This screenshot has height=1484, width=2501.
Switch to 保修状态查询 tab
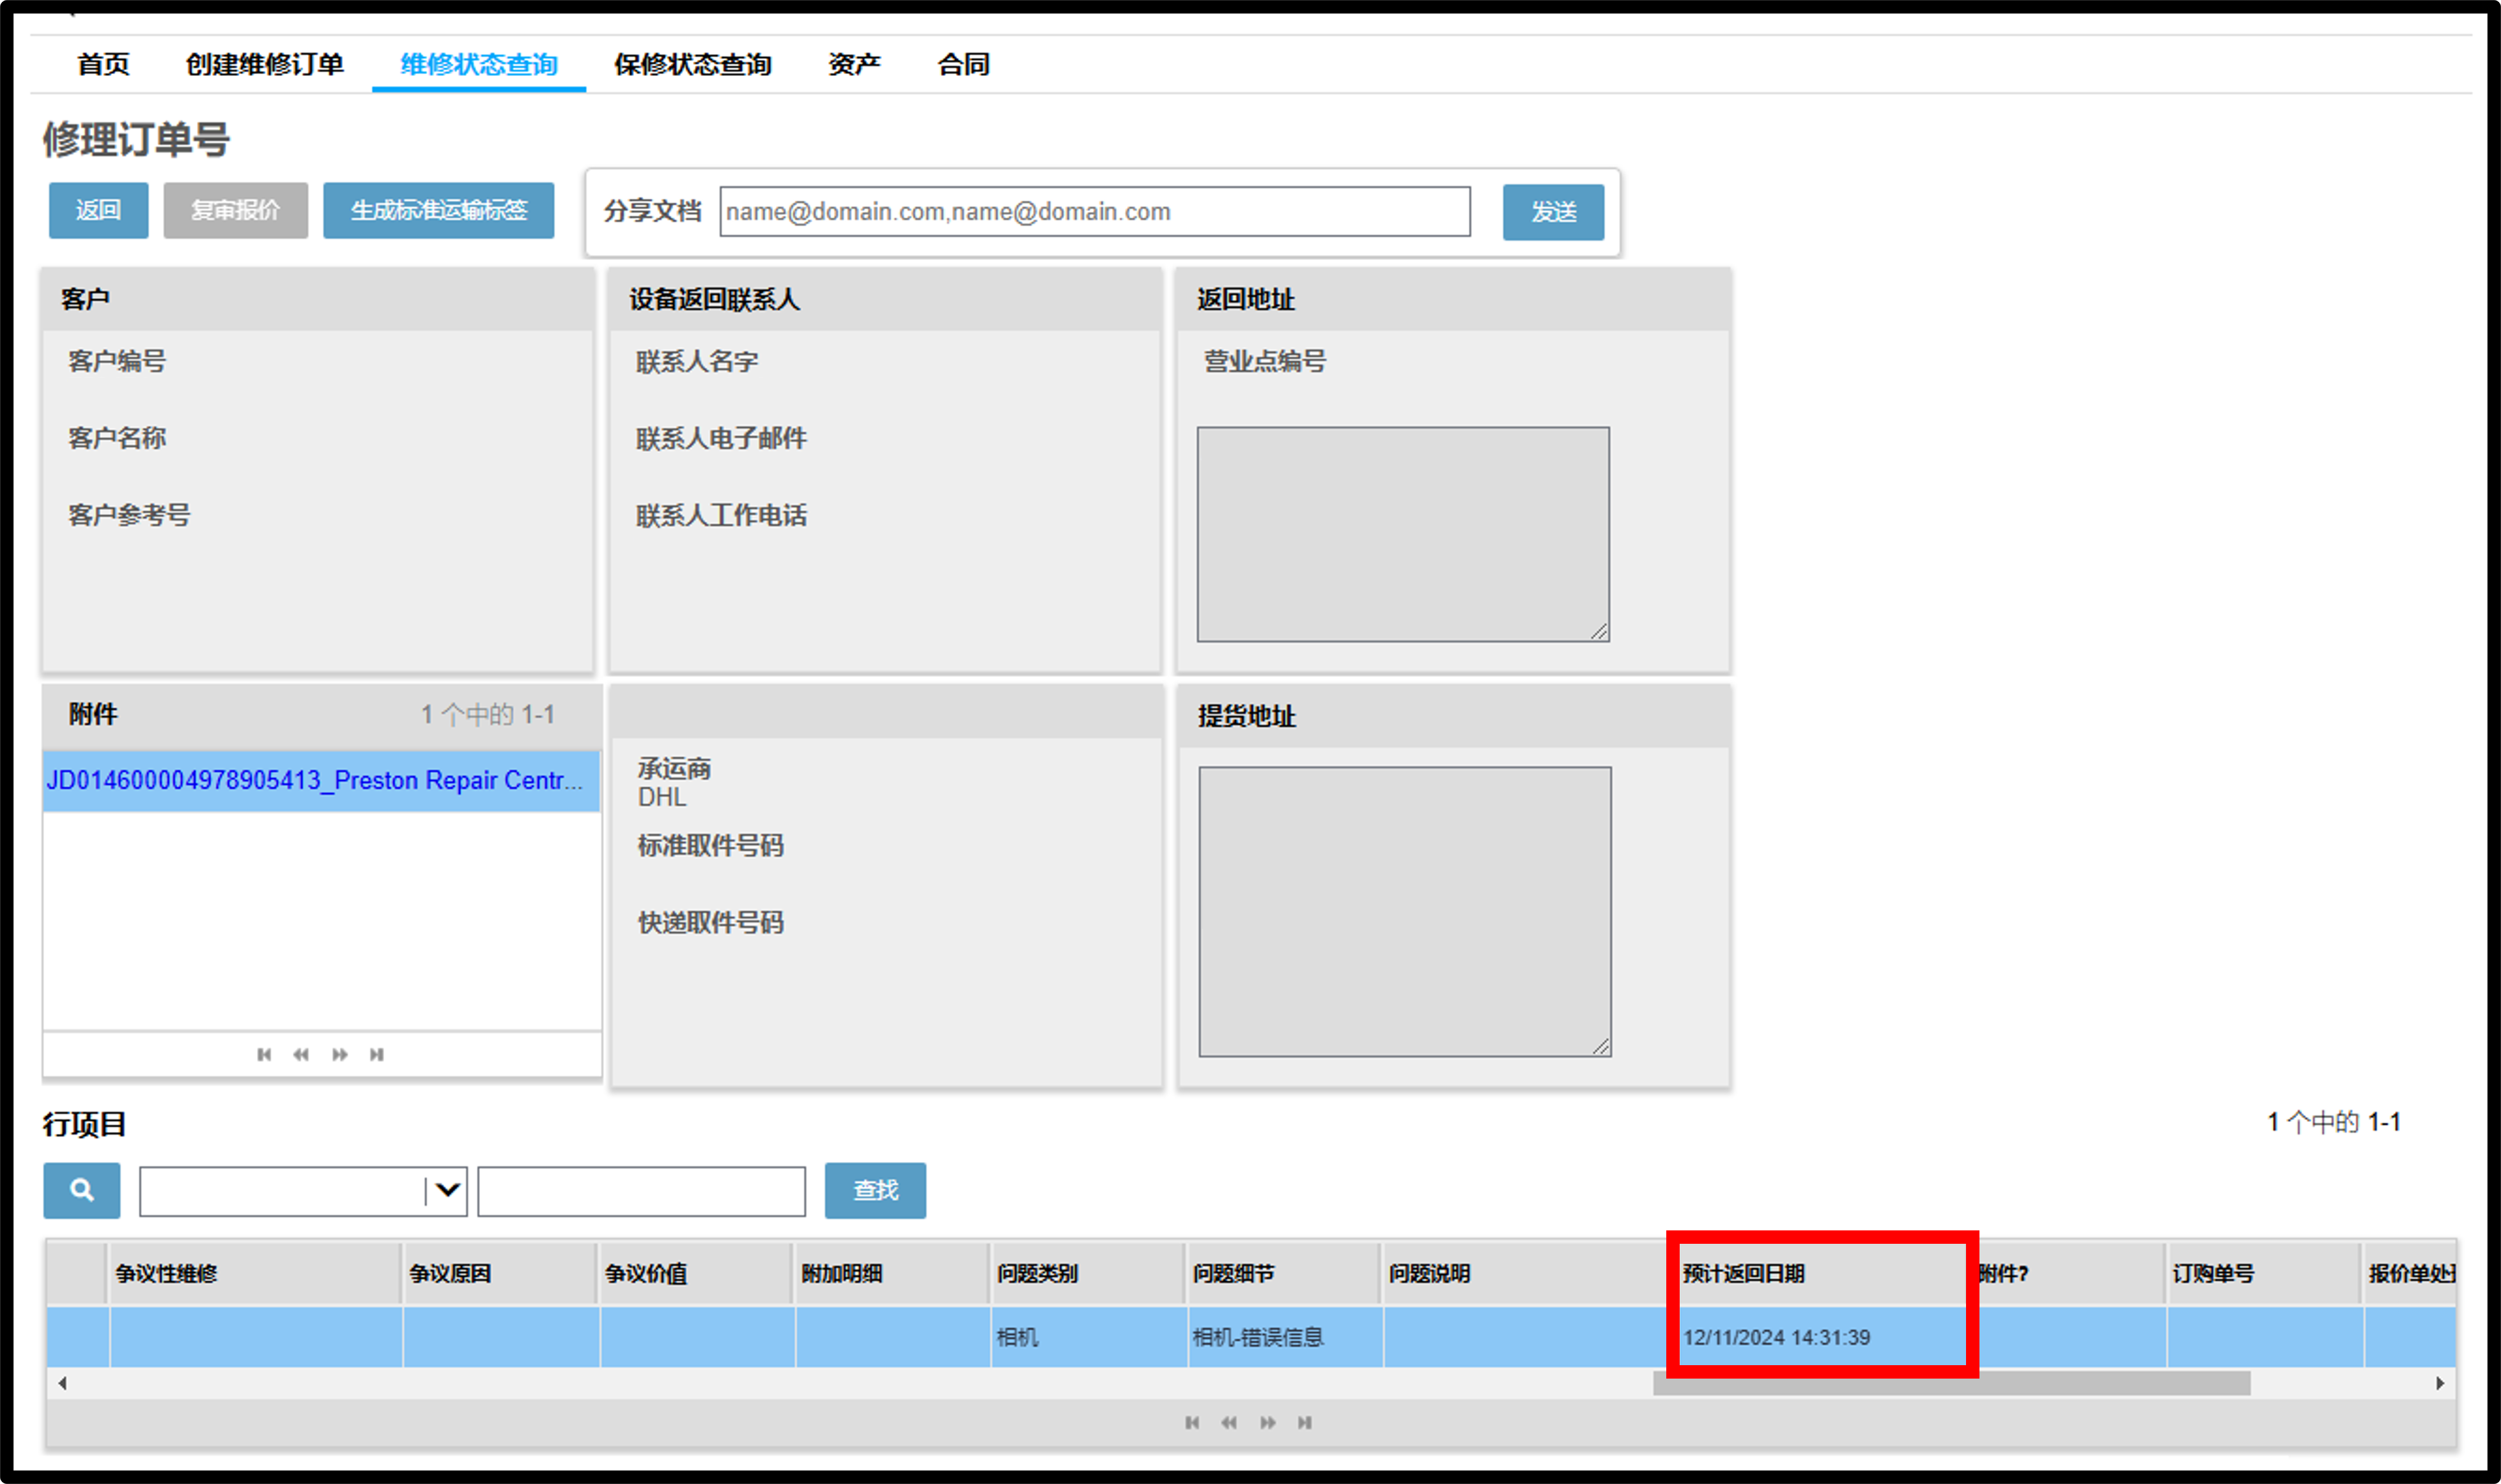[x=693, y=64]
